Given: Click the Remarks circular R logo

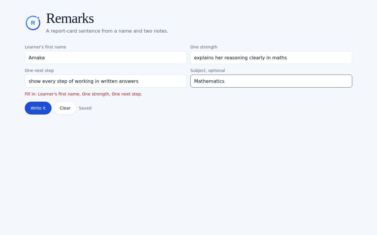Looking at the screenshot, I should point(33,23).
